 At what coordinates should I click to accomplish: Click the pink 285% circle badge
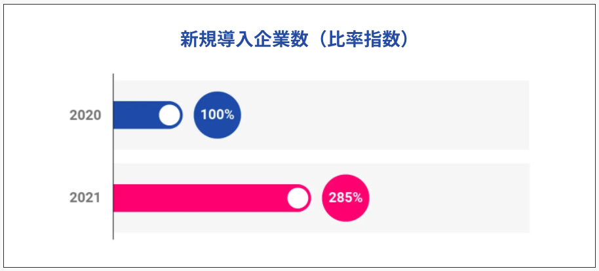(345, 198)
